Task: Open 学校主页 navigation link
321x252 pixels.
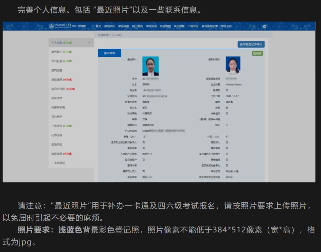Action: [226, 26]
